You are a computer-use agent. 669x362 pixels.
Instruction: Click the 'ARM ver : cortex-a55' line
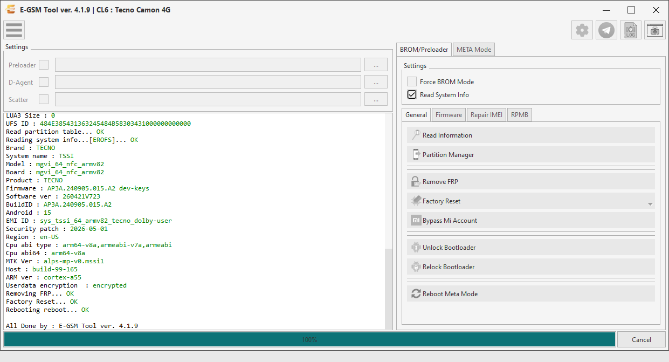pos(44,277)
